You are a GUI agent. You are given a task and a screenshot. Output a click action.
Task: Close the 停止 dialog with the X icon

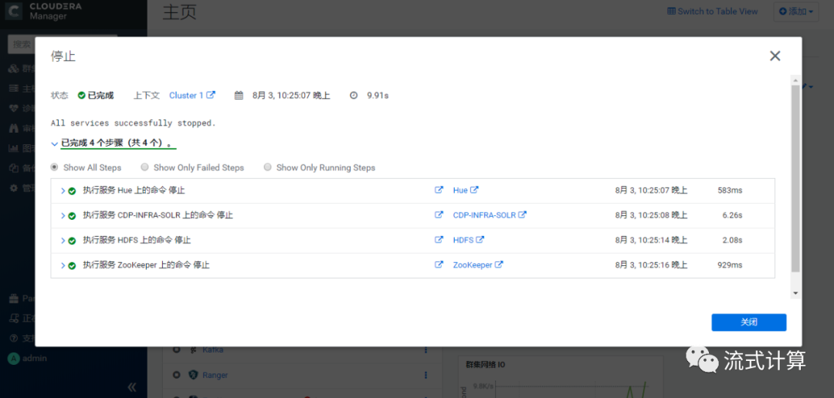click(775, 56)
